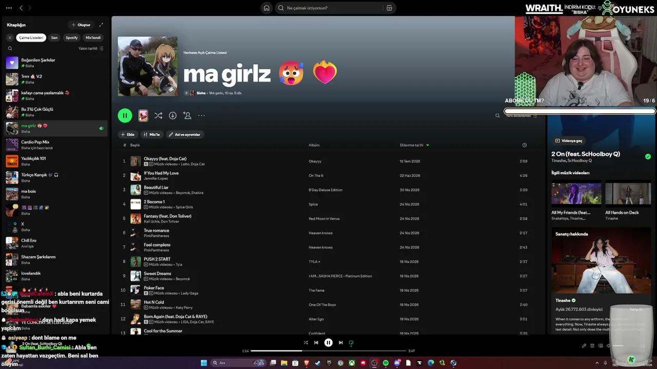
Task: Select the 'Sen' filter chip
Action: (54, 37)
